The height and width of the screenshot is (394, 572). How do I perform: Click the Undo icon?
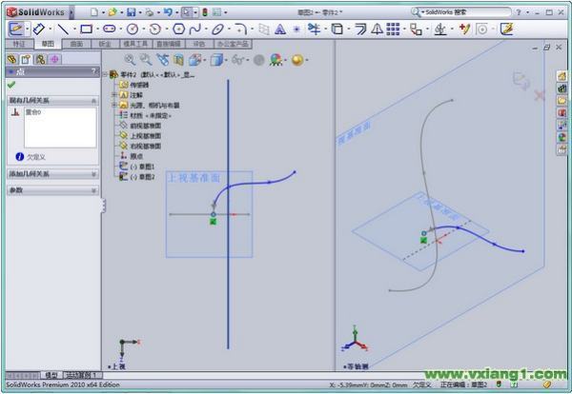coord(168,12)
